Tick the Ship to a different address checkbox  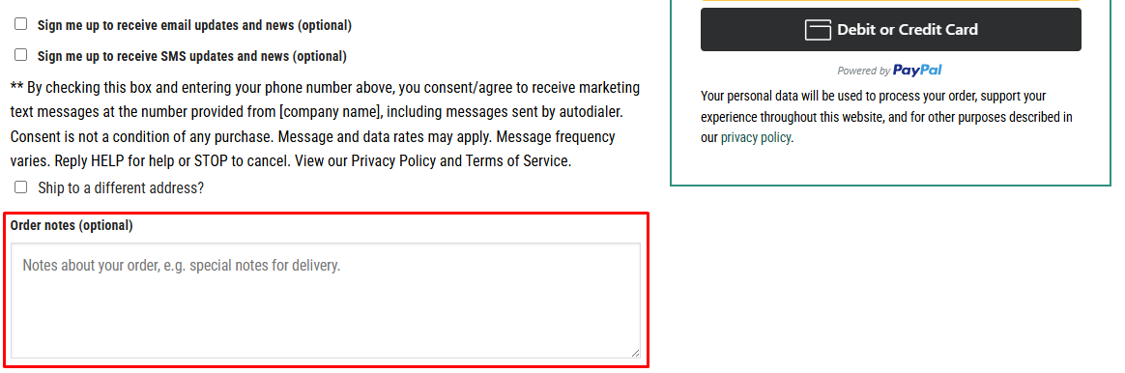[21, 187]
